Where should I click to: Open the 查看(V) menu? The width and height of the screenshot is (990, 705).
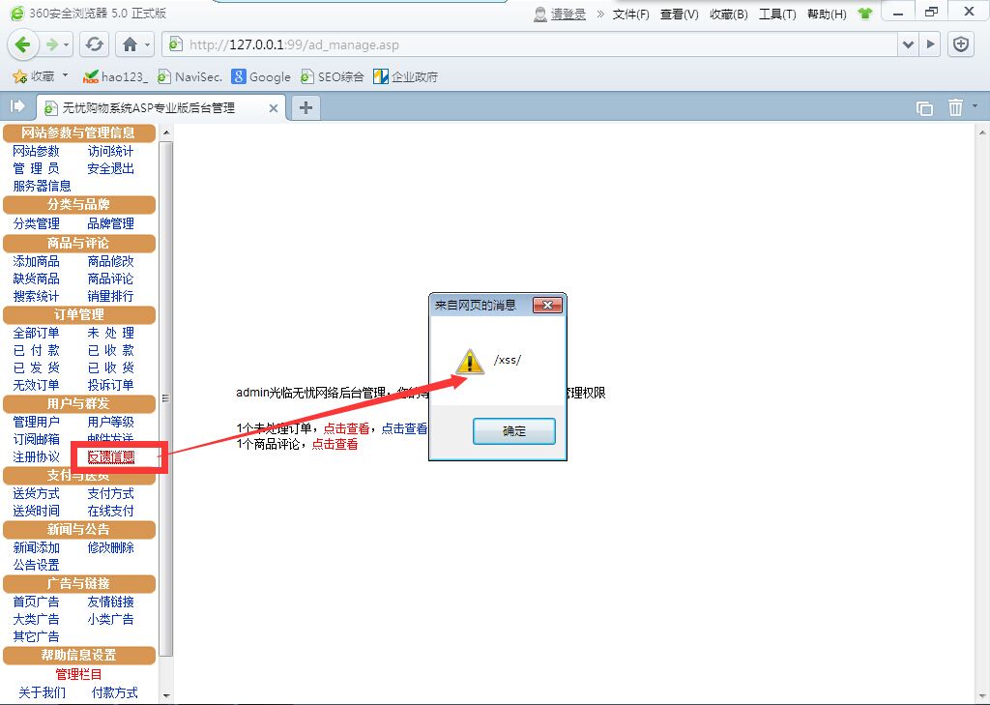point(679,14)
